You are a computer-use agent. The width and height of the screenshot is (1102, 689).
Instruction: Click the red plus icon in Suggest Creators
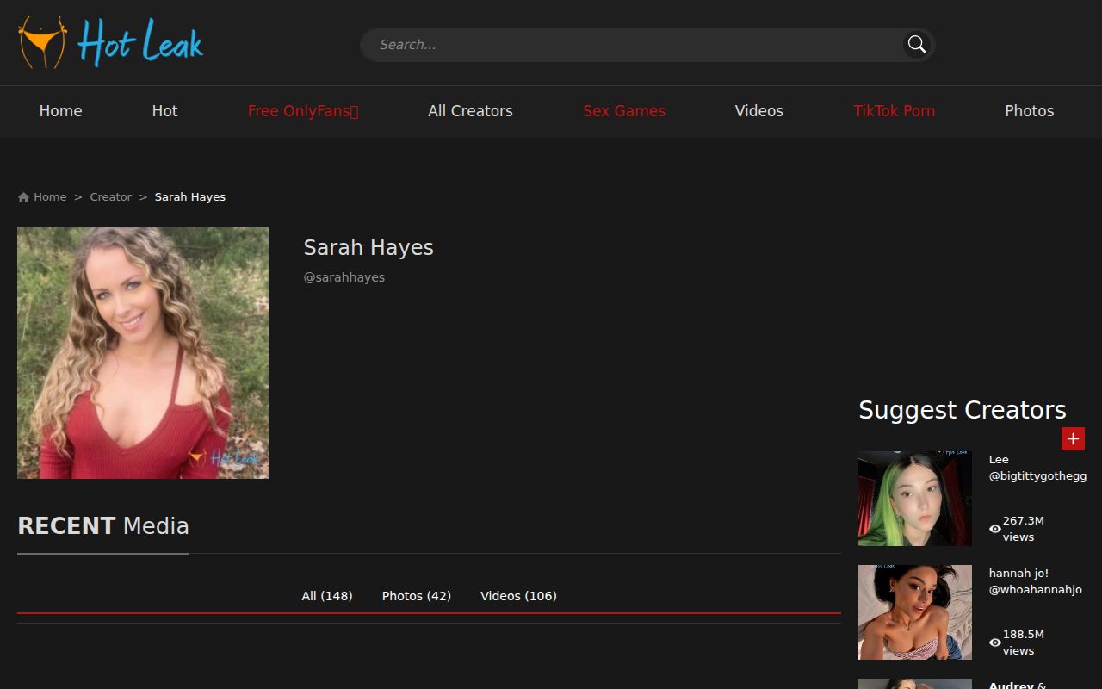[x=1073, y=439]
